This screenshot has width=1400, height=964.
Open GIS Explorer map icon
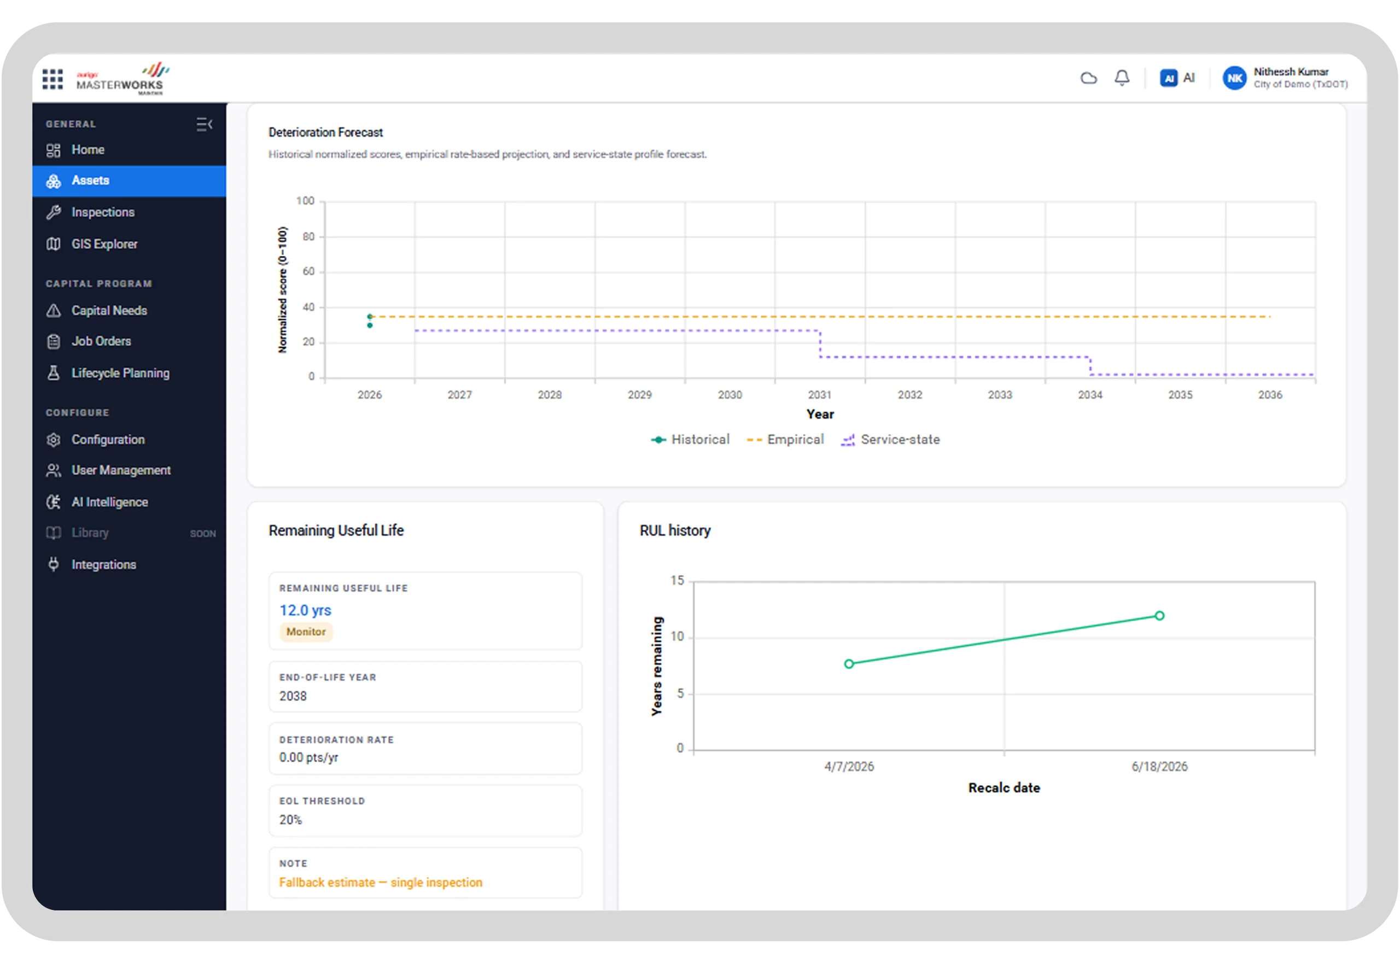tap(54, 244)
